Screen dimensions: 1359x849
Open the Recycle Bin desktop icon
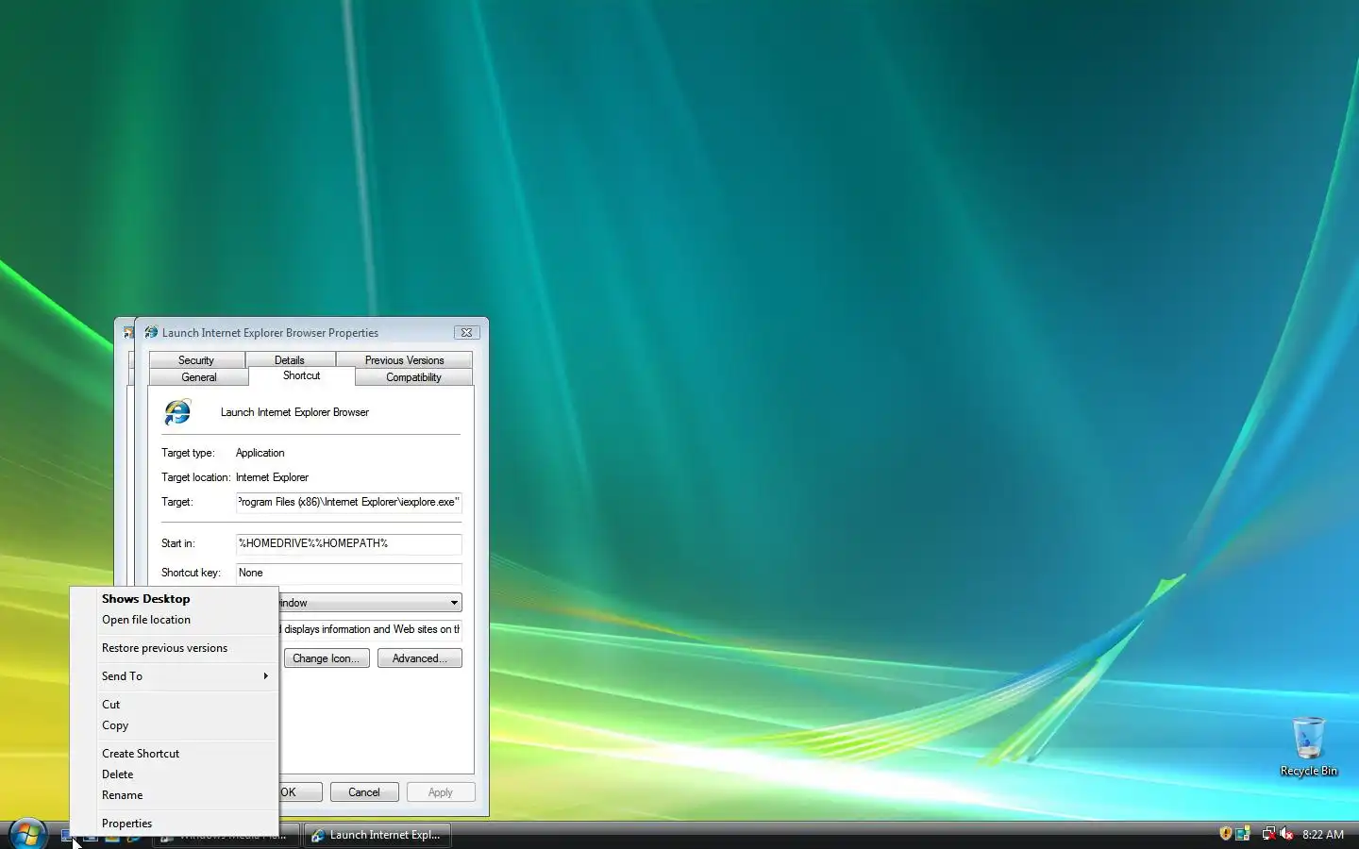pos(1308,746)
